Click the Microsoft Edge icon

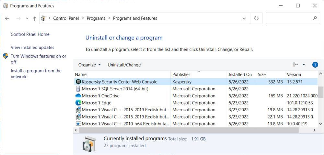click(x=78, y=103)
